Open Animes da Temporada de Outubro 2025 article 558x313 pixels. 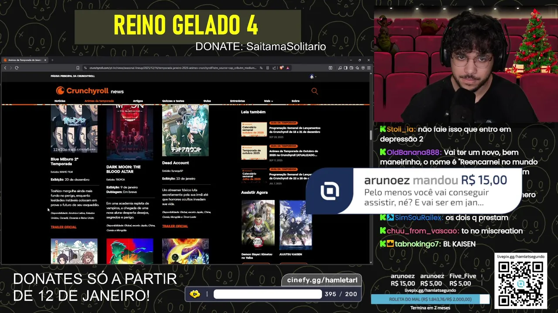tap(293, 153)
